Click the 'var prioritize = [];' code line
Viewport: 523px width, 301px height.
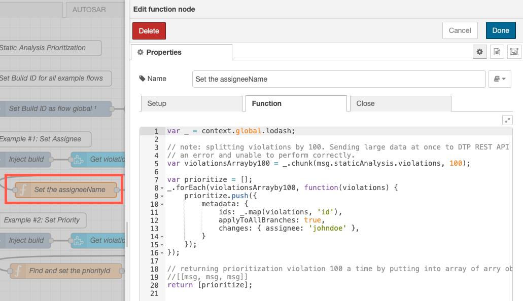[x=210, y=180]
